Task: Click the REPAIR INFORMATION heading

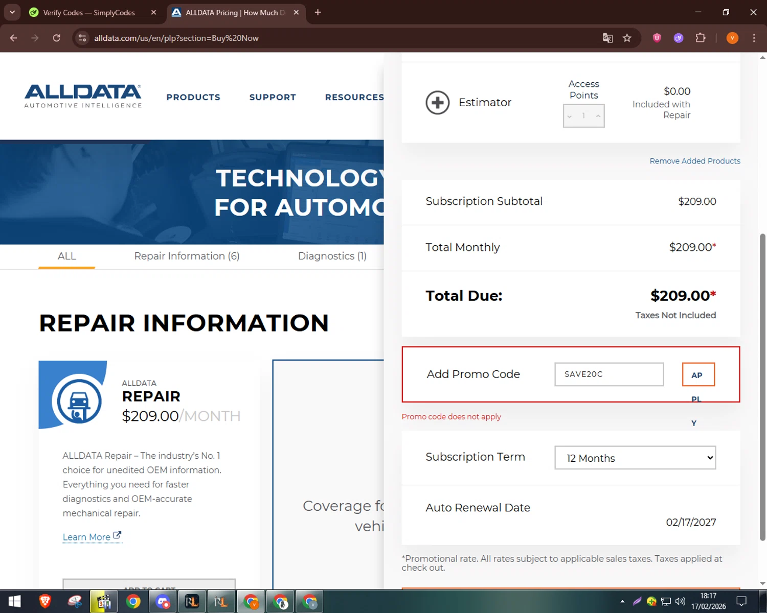Action: (x=184, y=323)
